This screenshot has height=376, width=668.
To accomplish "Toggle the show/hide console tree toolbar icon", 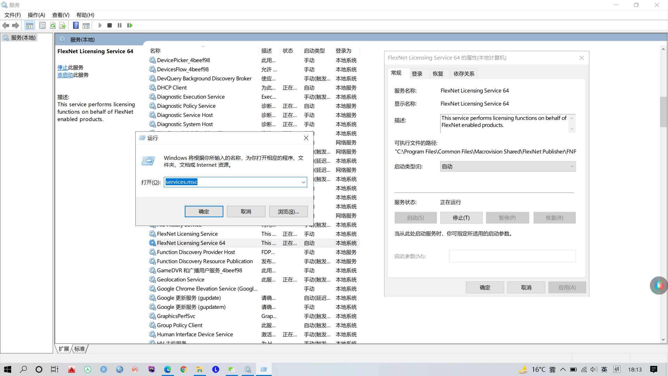I will [x=30, y=25].
